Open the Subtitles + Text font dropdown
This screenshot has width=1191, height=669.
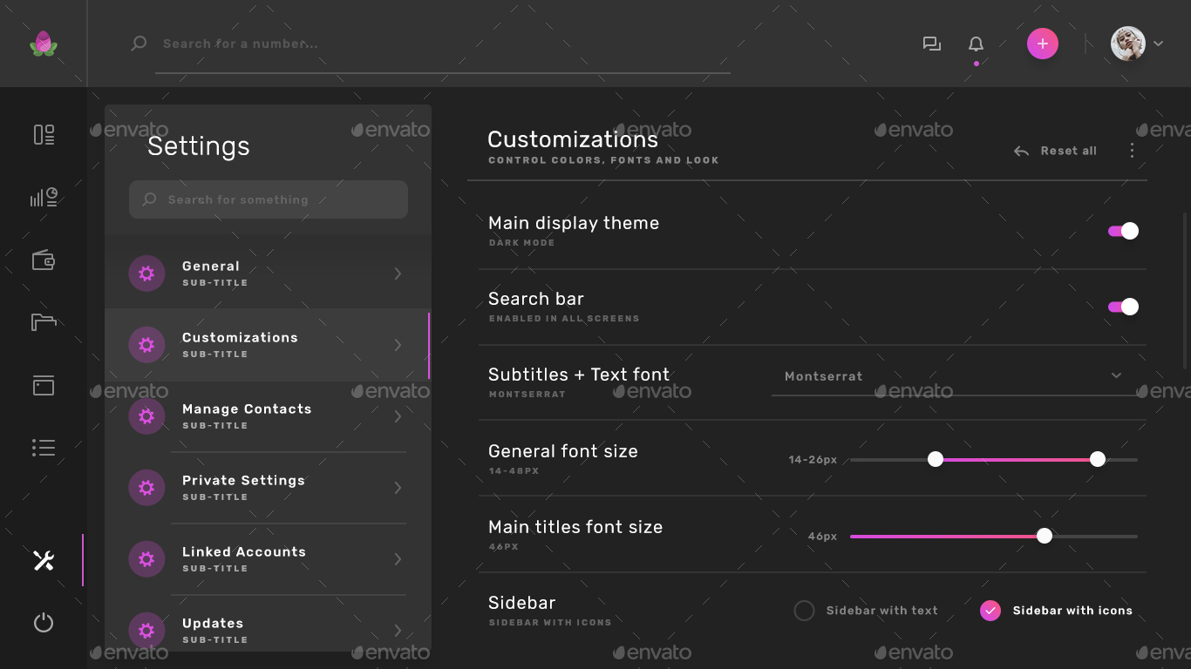pyautogui.click(x=1116, y=375)
